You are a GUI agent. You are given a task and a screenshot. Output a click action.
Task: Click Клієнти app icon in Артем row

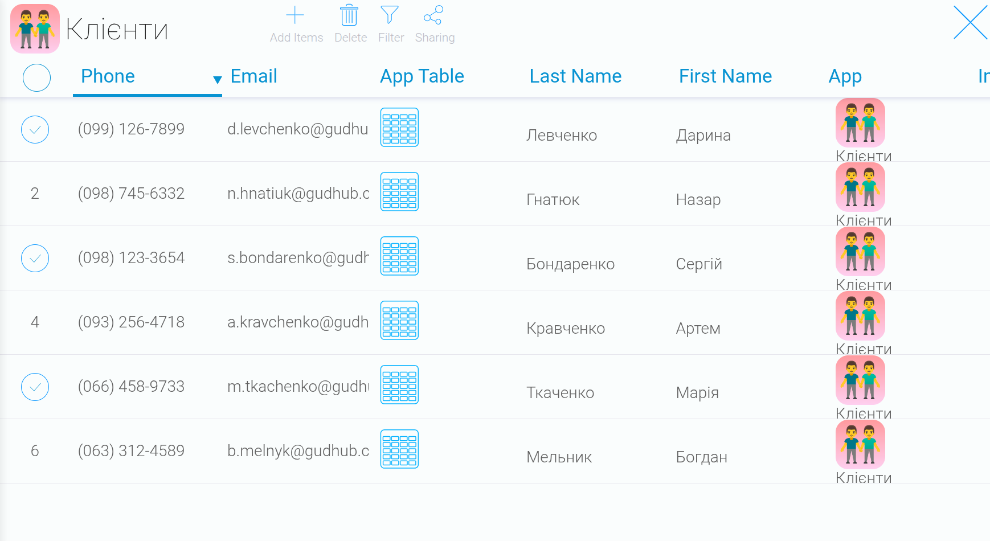(860, 315)
